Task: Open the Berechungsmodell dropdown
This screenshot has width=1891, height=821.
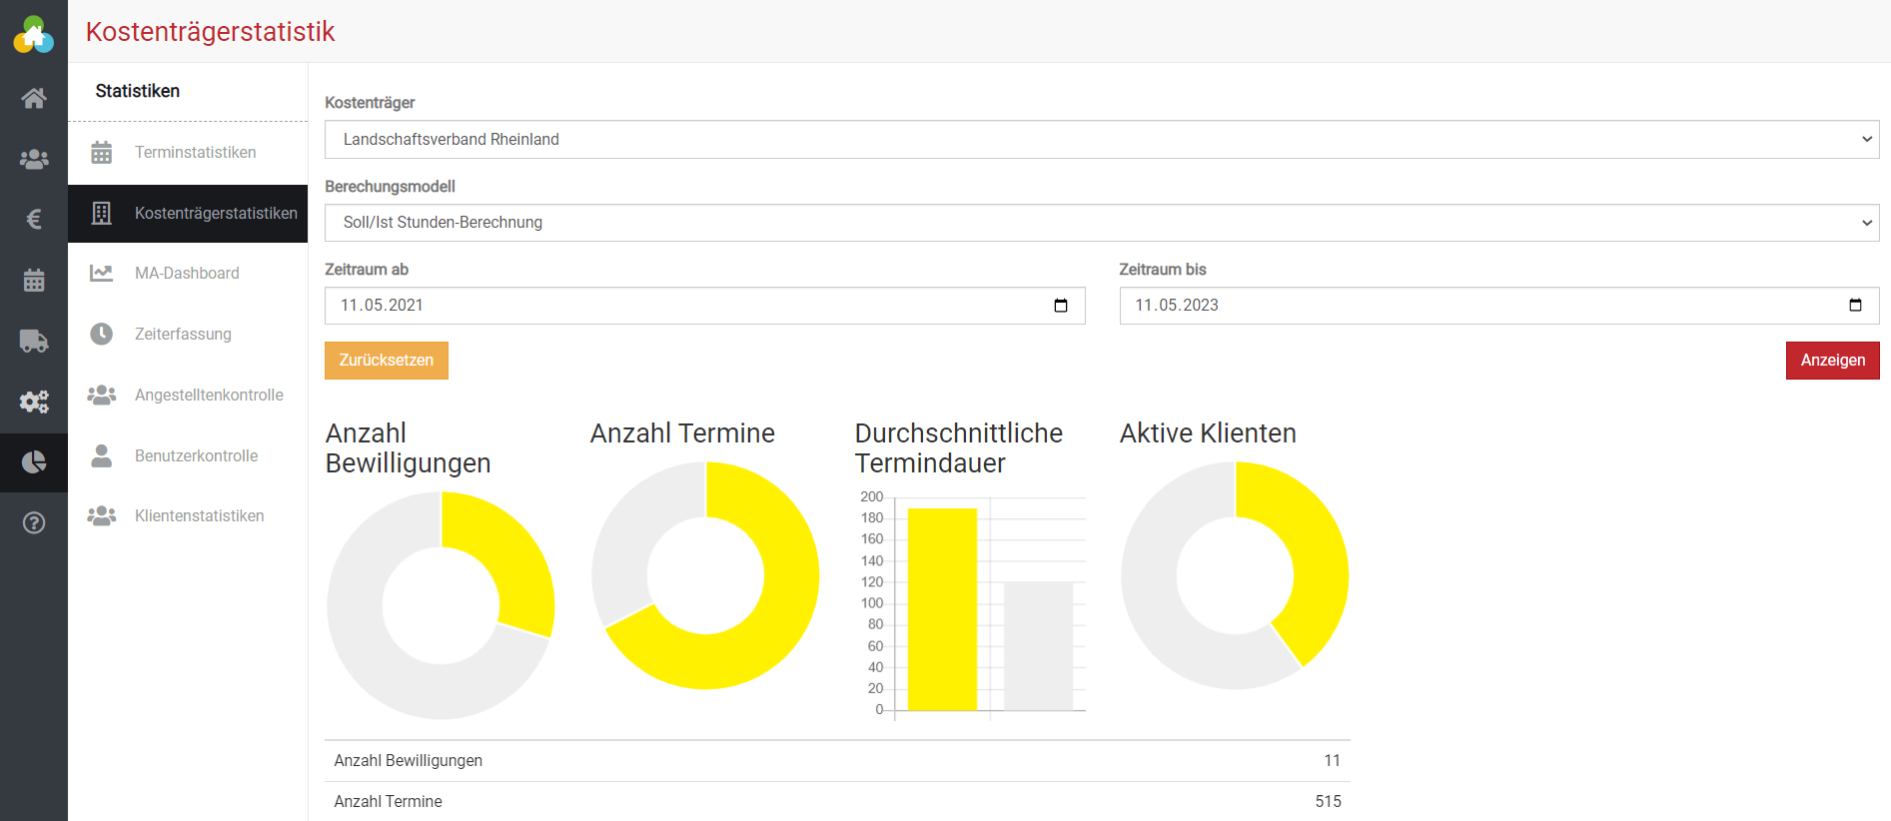Action: (1101, 223)
